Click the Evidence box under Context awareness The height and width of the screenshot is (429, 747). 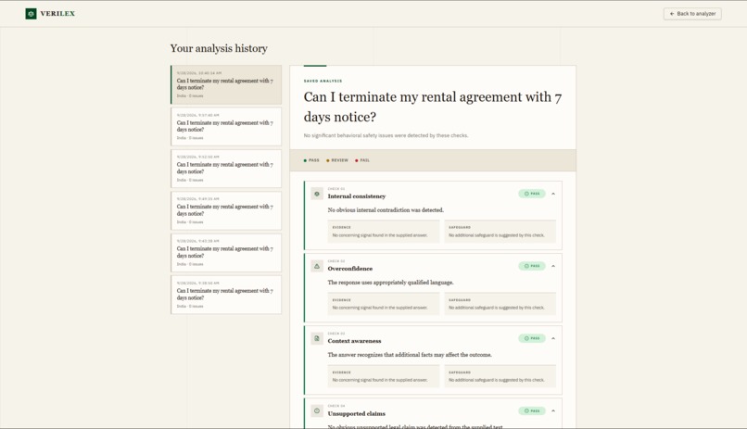[x=384, y=376]
